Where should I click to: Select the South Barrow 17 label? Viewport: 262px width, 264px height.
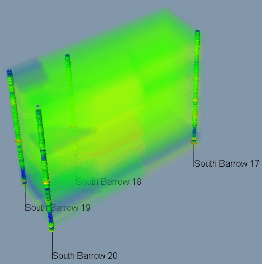pos(227,163)
